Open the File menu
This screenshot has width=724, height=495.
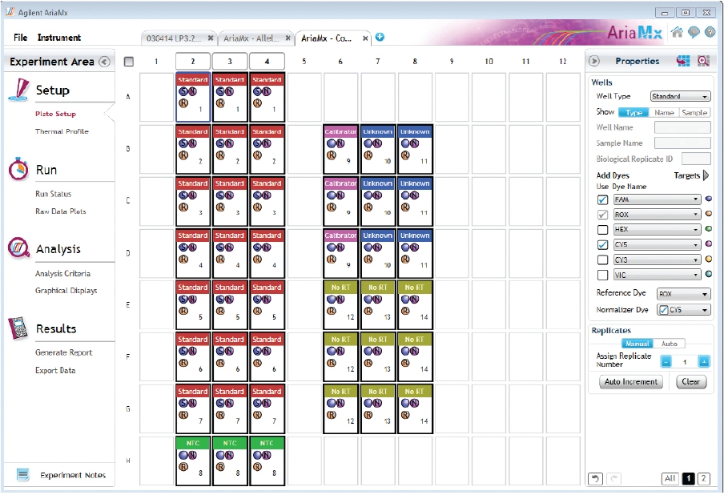tap(20, 38)
